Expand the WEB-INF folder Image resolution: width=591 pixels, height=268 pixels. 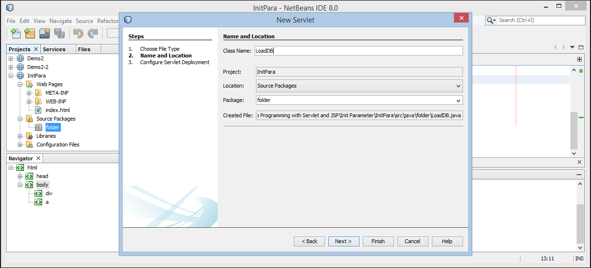click(29, 101)
